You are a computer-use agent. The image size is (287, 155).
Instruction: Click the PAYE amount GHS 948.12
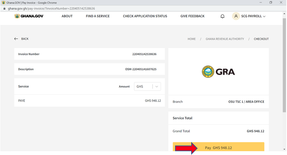point(153,101)
